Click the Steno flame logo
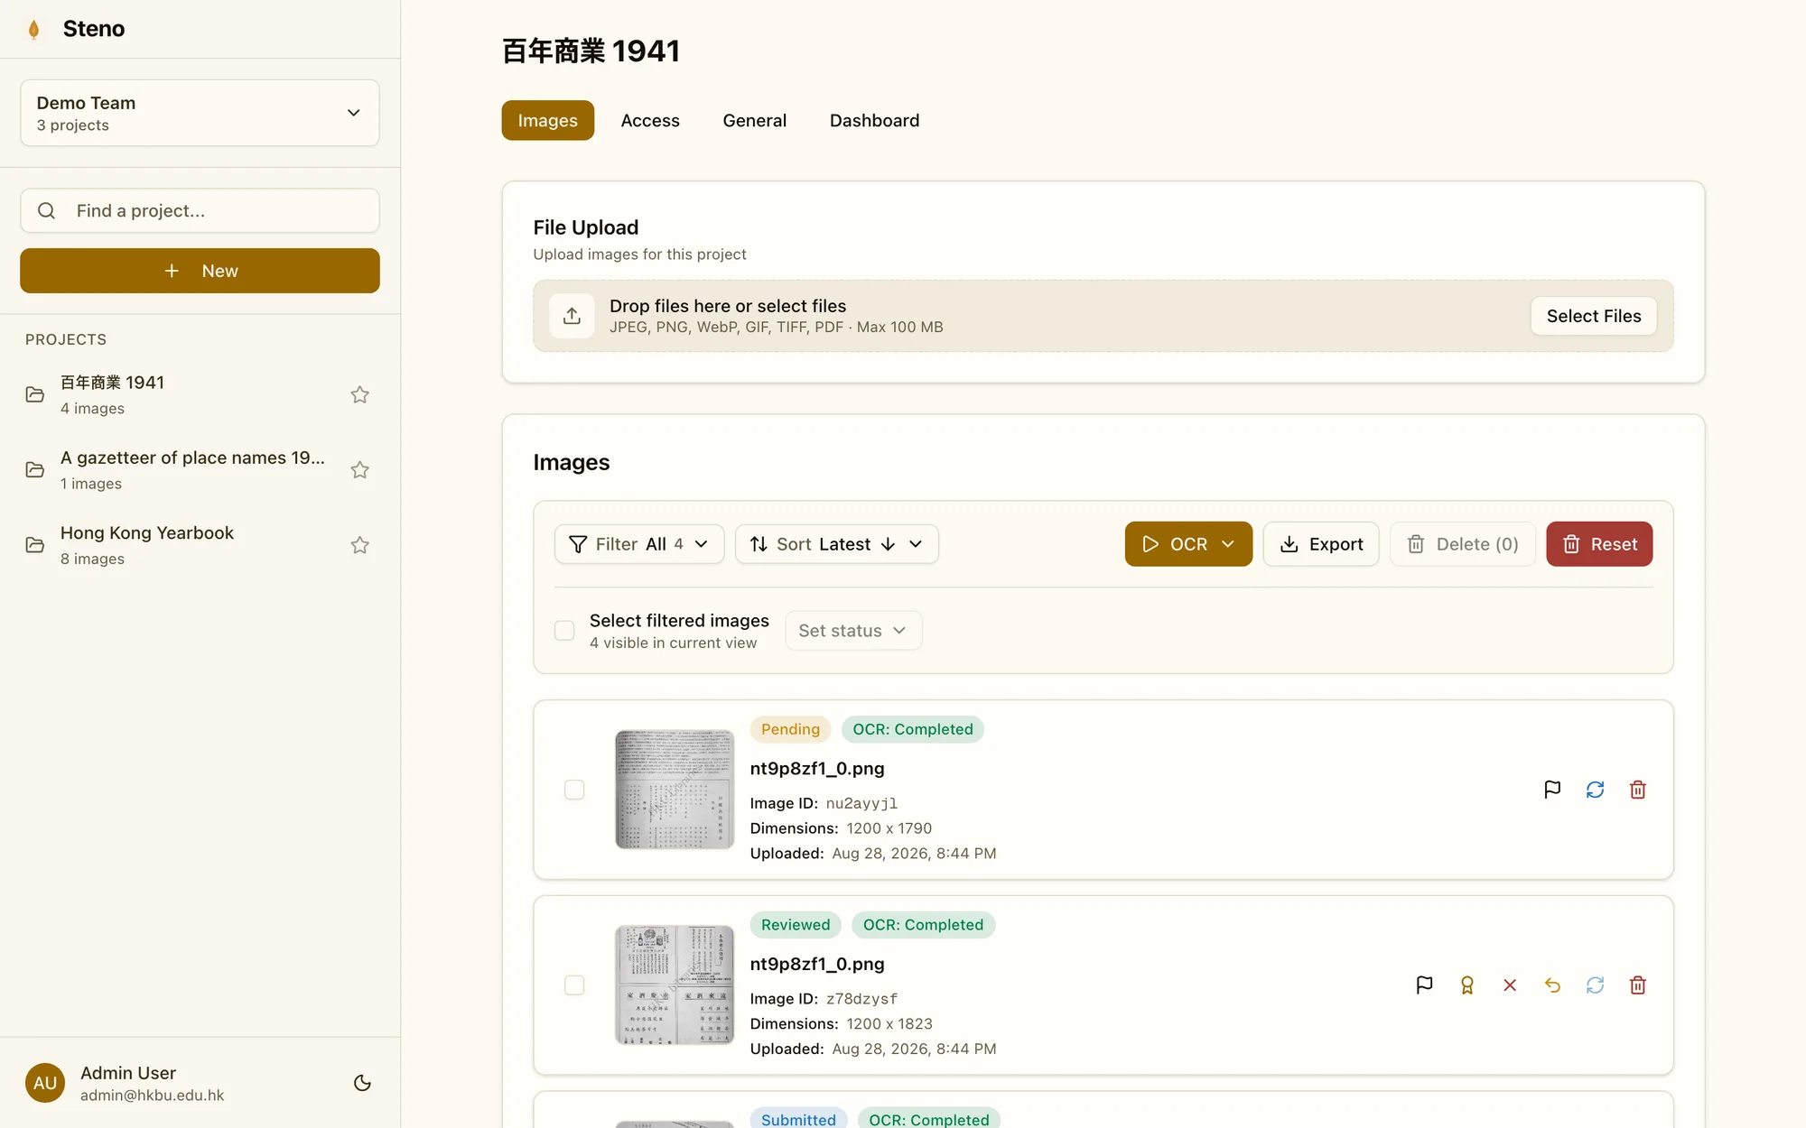The height and width of the screenshot is (1128, 1806). (34, 29)
